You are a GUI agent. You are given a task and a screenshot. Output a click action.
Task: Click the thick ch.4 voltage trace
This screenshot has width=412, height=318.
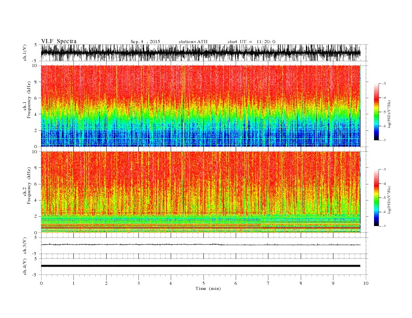click(201, 266)
